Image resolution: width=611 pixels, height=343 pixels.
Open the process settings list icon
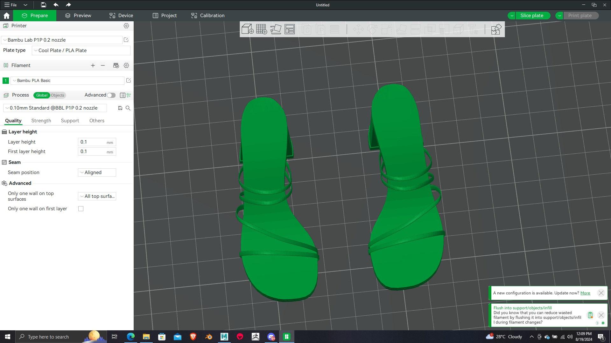coord(123,95)
